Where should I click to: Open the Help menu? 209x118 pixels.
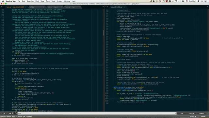point(74,1)
